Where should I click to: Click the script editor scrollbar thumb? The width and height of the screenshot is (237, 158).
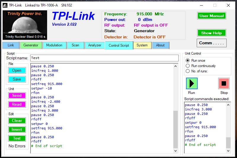[175, 129]
